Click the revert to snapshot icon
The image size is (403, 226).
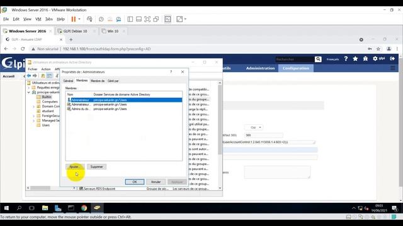click(110, 19)
